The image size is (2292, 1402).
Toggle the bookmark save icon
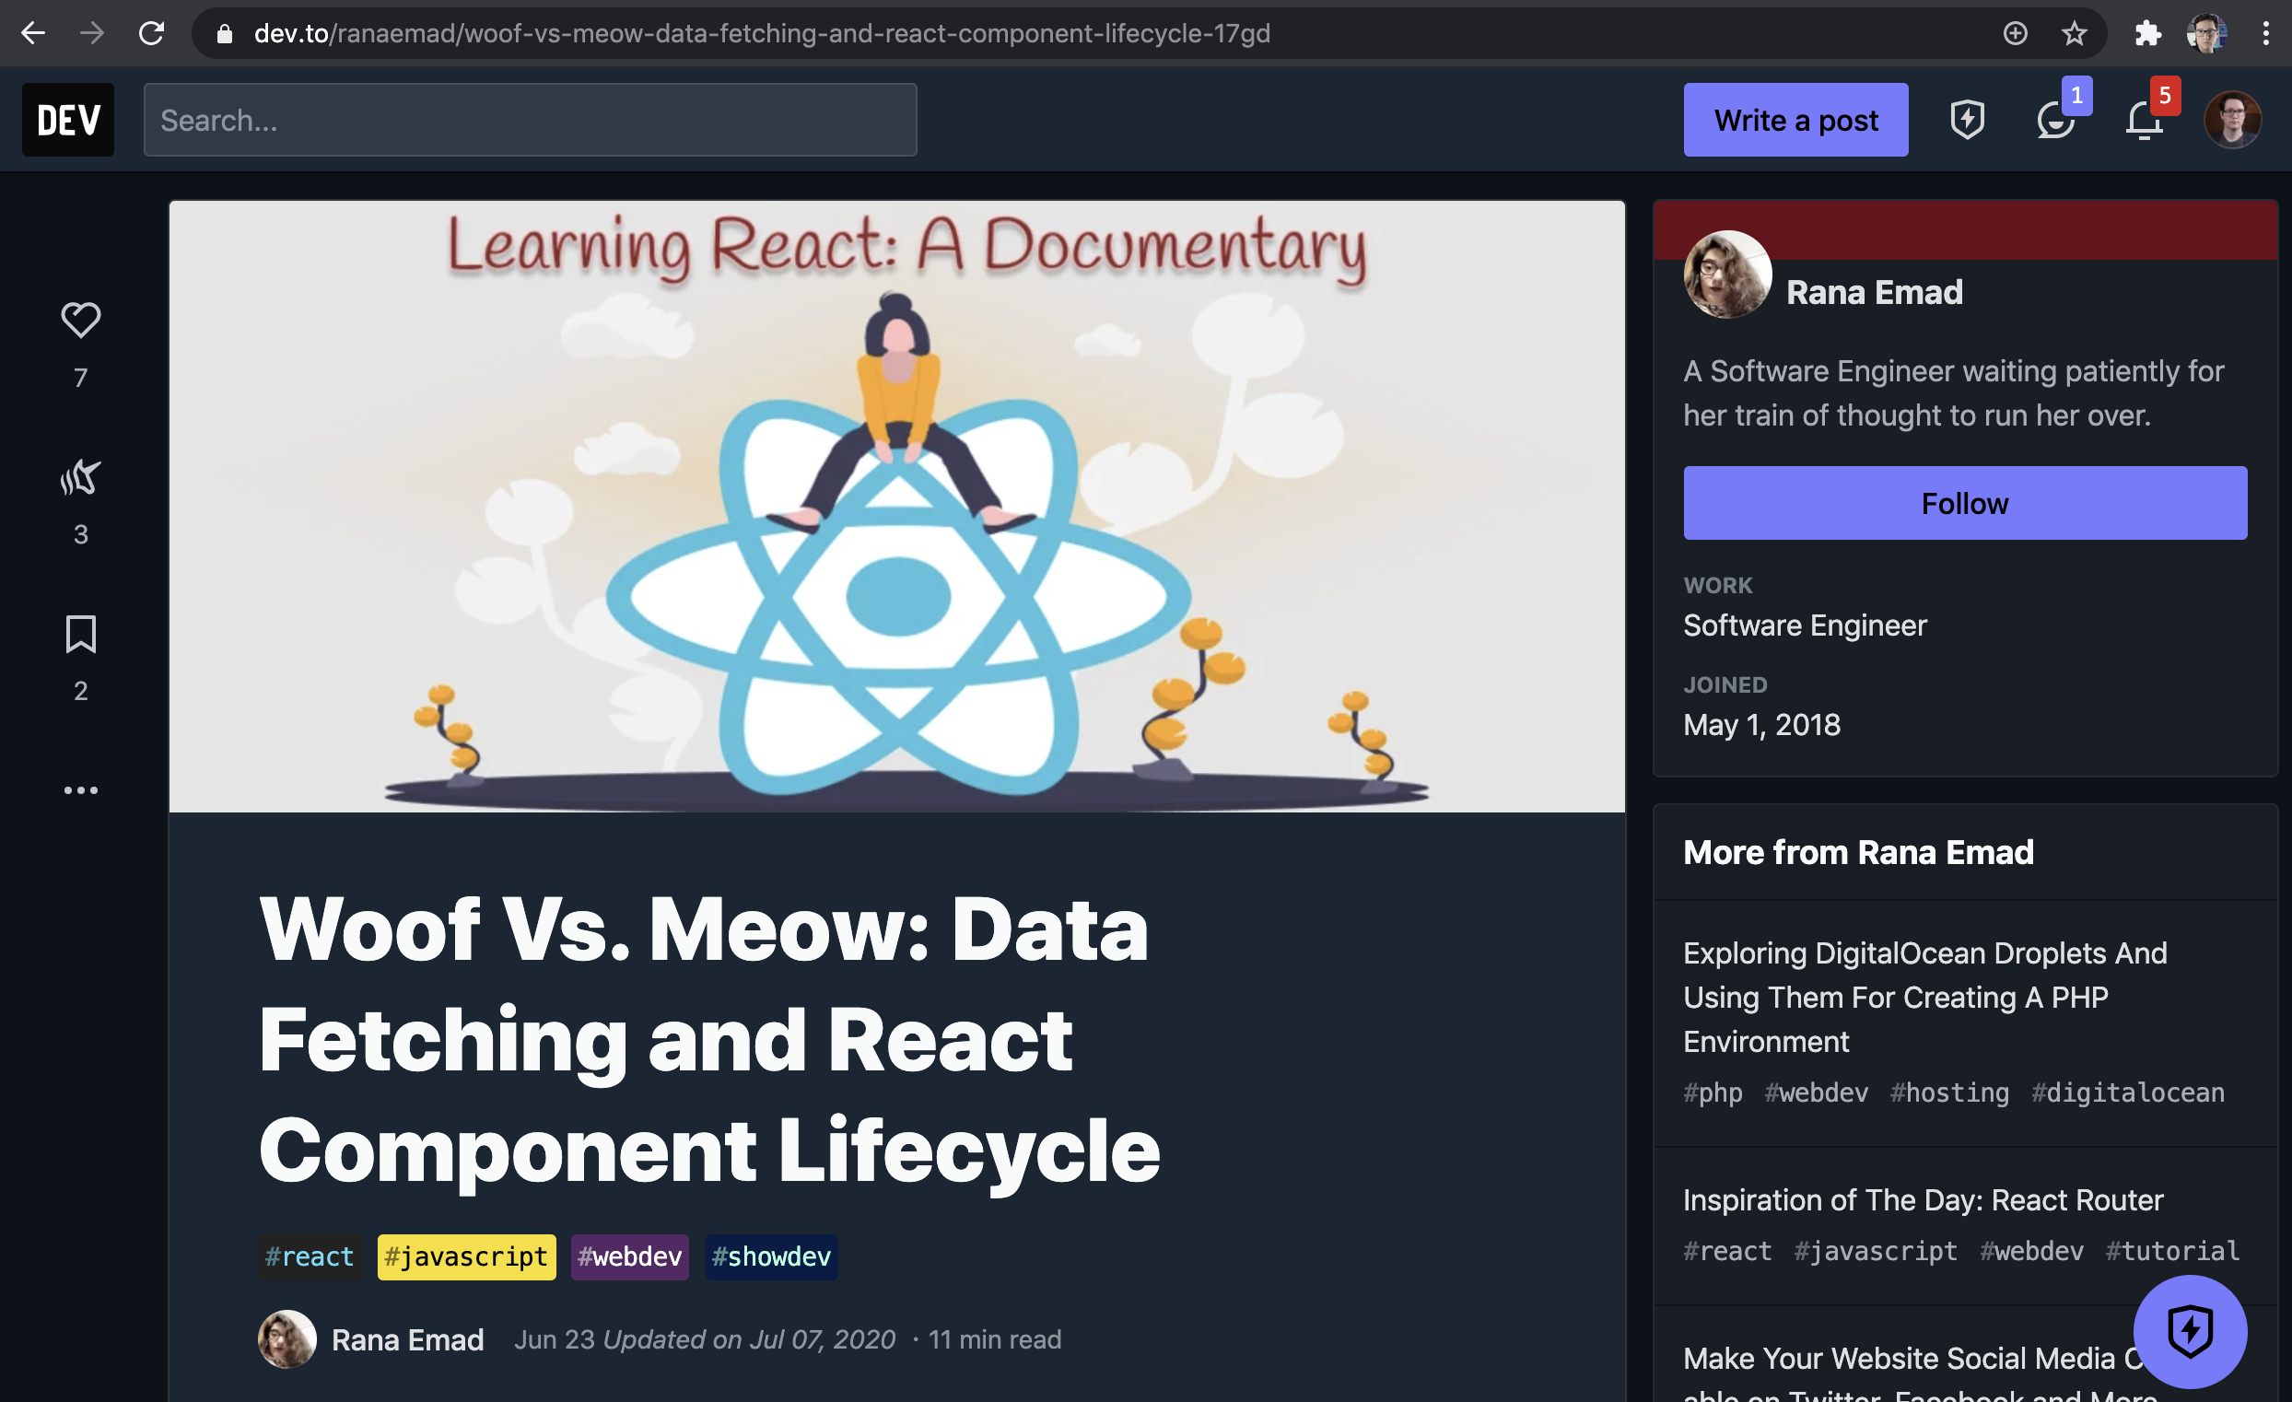[80, 634]
